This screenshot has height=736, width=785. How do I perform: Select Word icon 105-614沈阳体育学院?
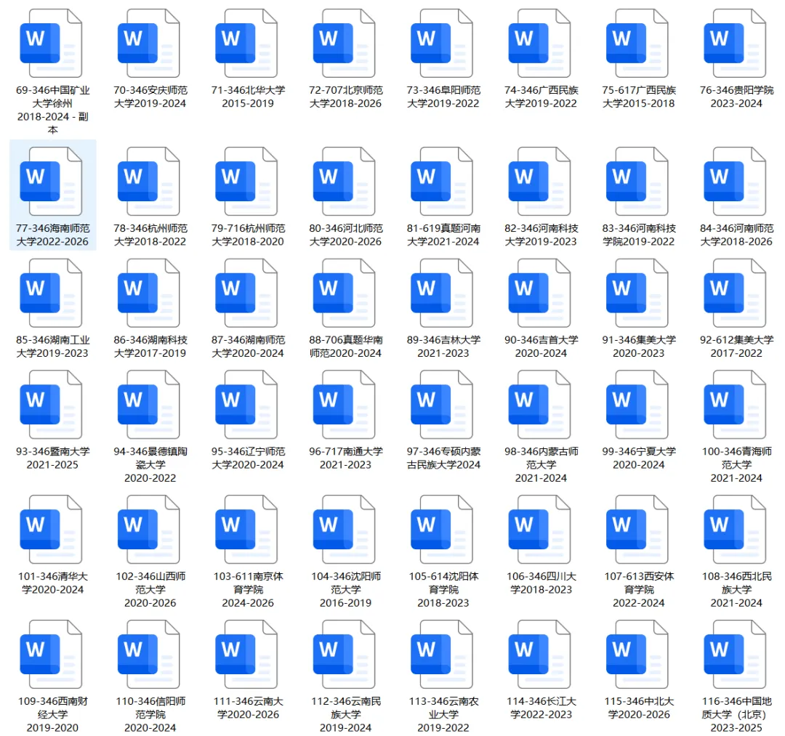click(442, 530)
